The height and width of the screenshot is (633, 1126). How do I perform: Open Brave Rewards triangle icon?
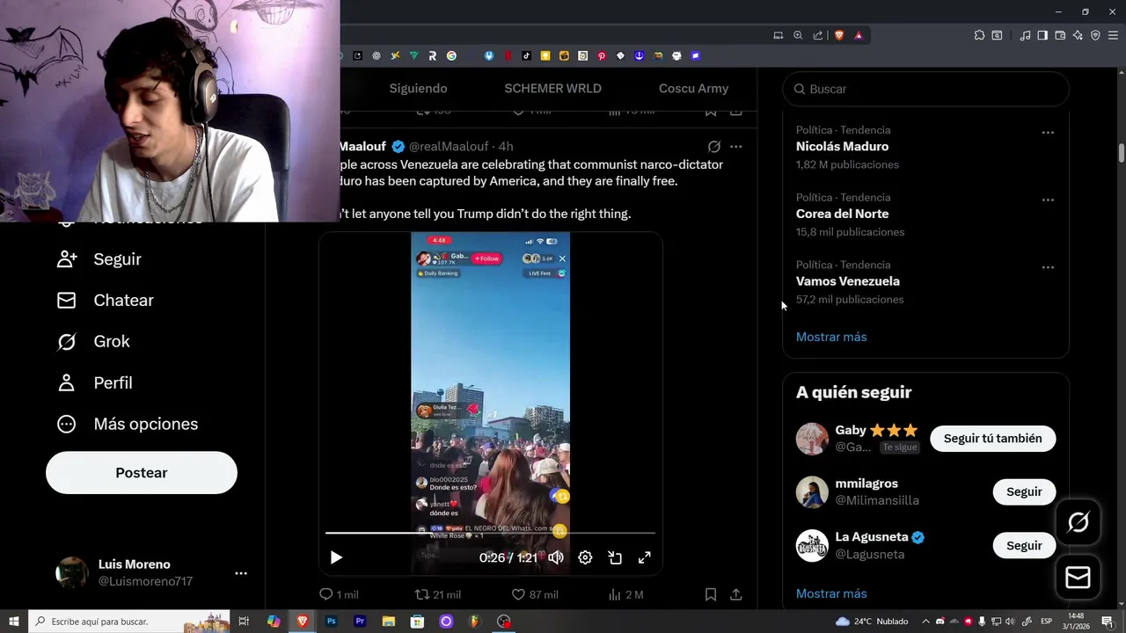(859, 35)
